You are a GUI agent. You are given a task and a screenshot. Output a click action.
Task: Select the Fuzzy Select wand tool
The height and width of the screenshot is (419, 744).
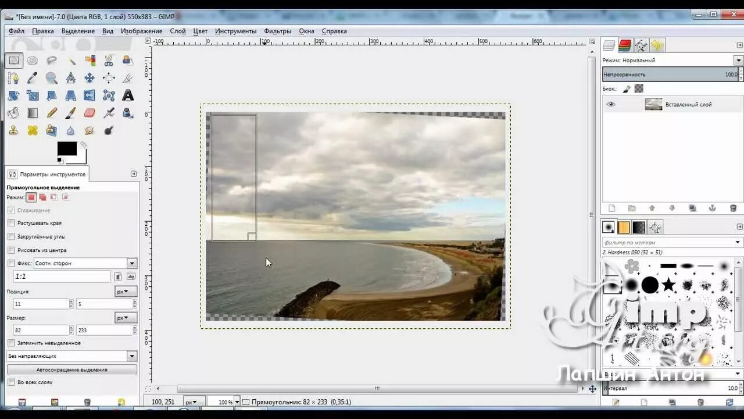(x=71, y=61)
